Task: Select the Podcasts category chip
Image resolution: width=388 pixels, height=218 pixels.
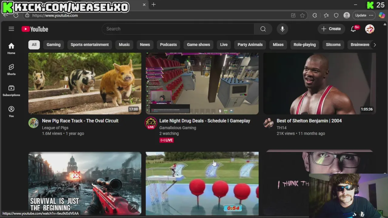Action: pos(168,45)
